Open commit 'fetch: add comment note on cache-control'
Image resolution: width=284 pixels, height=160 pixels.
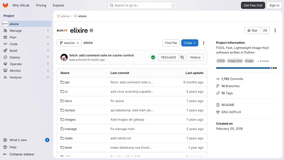pyautogui.click(x=102, y=55)
